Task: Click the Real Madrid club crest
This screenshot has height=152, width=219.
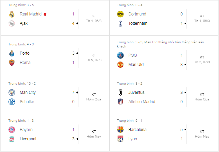Action: (x=12, y=14)
